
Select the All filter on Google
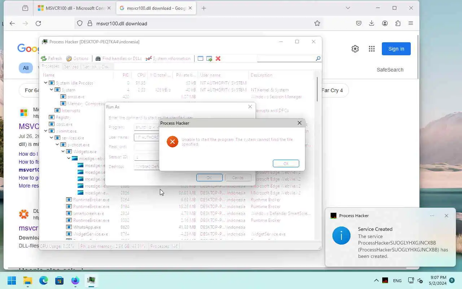pyautogui.click(x=26, y=68)
